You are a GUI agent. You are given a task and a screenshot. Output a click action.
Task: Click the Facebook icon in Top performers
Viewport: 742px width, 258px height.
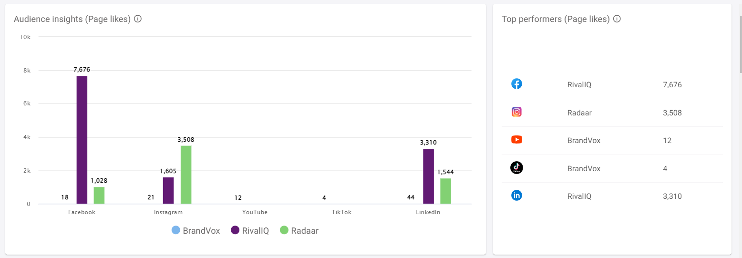click(516, 84)
